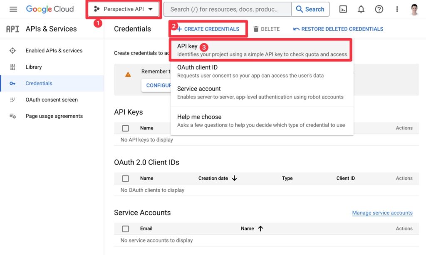Click the Page usage agreements icon
This screenshot has height=255, width=426.
click(x=12, y=116)
